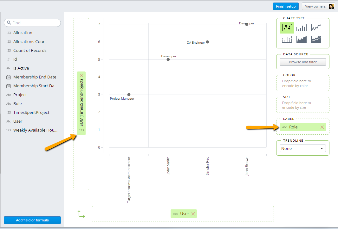The width and height of the screenshot is (338, 229).
Task: Click the Sandra Red axis label
Action: pos(207,166)
